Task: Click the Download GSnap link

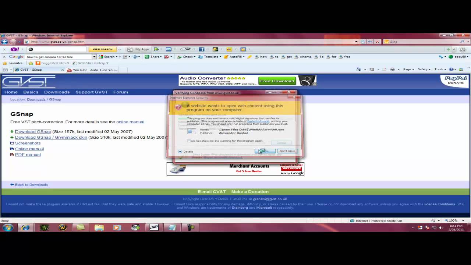Action: tap(33, 131)
